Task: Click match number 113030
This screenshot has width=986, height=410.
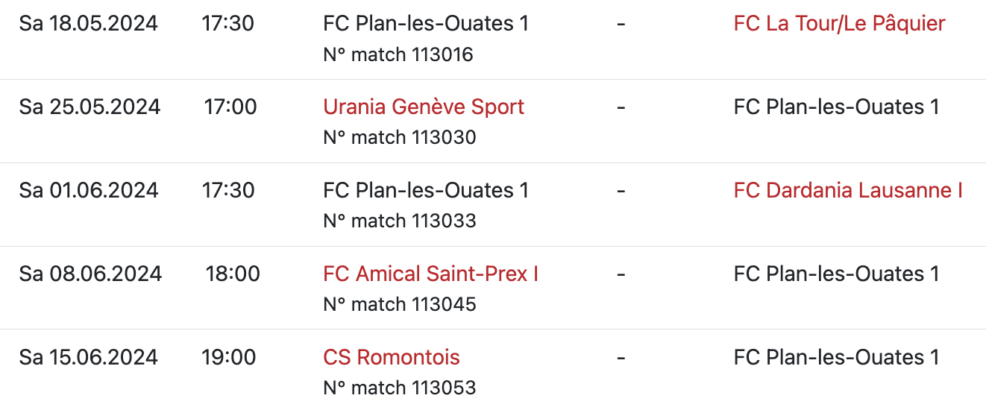Action: (400, 138)
